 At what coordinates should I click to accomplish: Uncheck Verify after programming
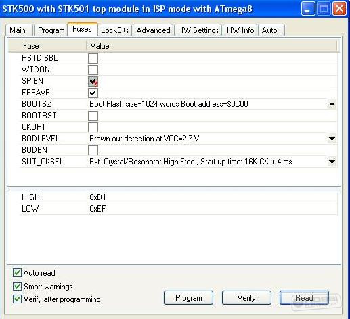(x=17, y=299)
